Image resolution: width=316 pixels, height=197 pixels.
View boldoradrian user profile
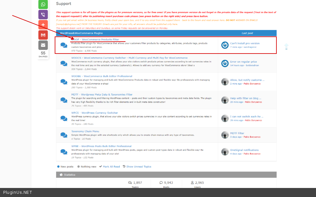point(252,65)
